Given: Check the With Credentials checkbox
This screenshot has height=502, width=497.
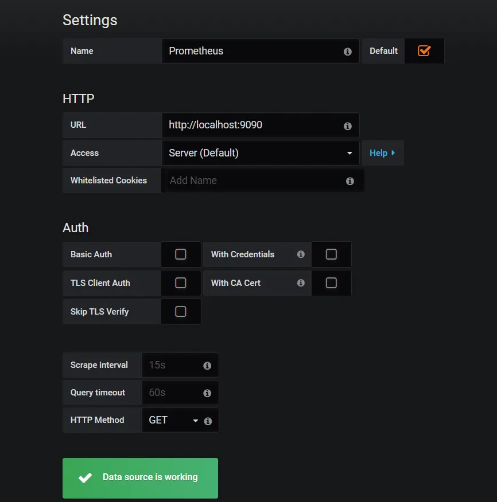Looking at the screenshot, I should (331, 254).
